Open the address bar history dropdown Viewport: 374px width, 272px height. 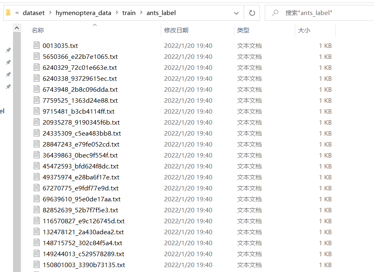click(236, 13)
